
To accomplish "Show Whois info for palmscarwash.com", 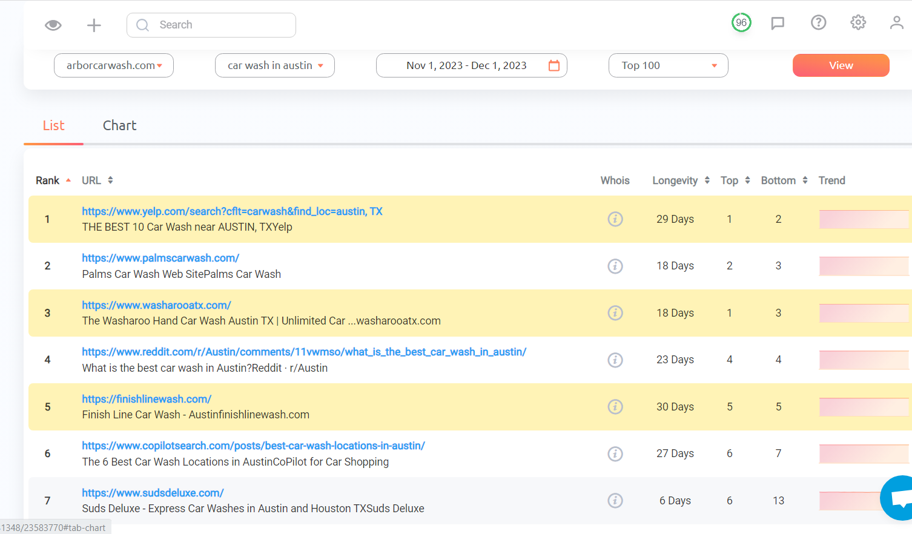I will 615,266.
